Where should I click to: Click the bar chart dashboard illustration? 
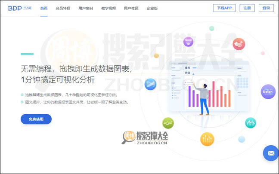[x=209, y=87]
